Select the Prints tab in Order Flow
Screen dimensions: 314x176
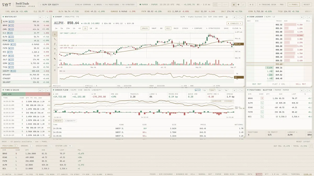pyautogui.click(x=58, y=121)
